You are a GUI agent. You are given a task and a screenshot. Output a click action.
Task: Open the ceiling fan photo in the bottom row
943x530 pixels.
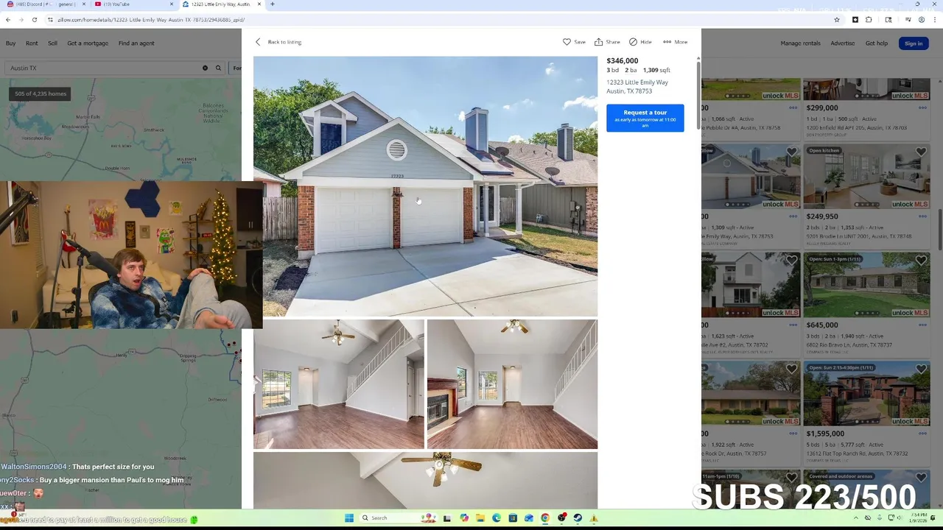(x=425, y=480)
